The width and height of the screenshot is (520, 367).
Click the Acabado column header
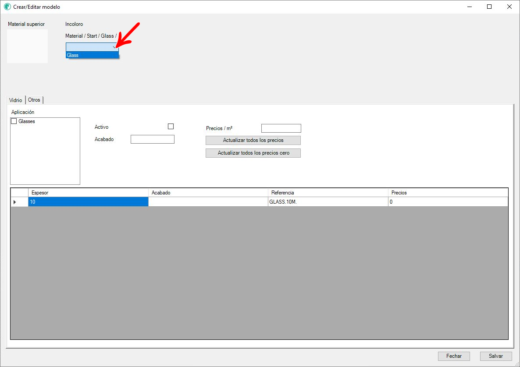[x=208, y=192]
